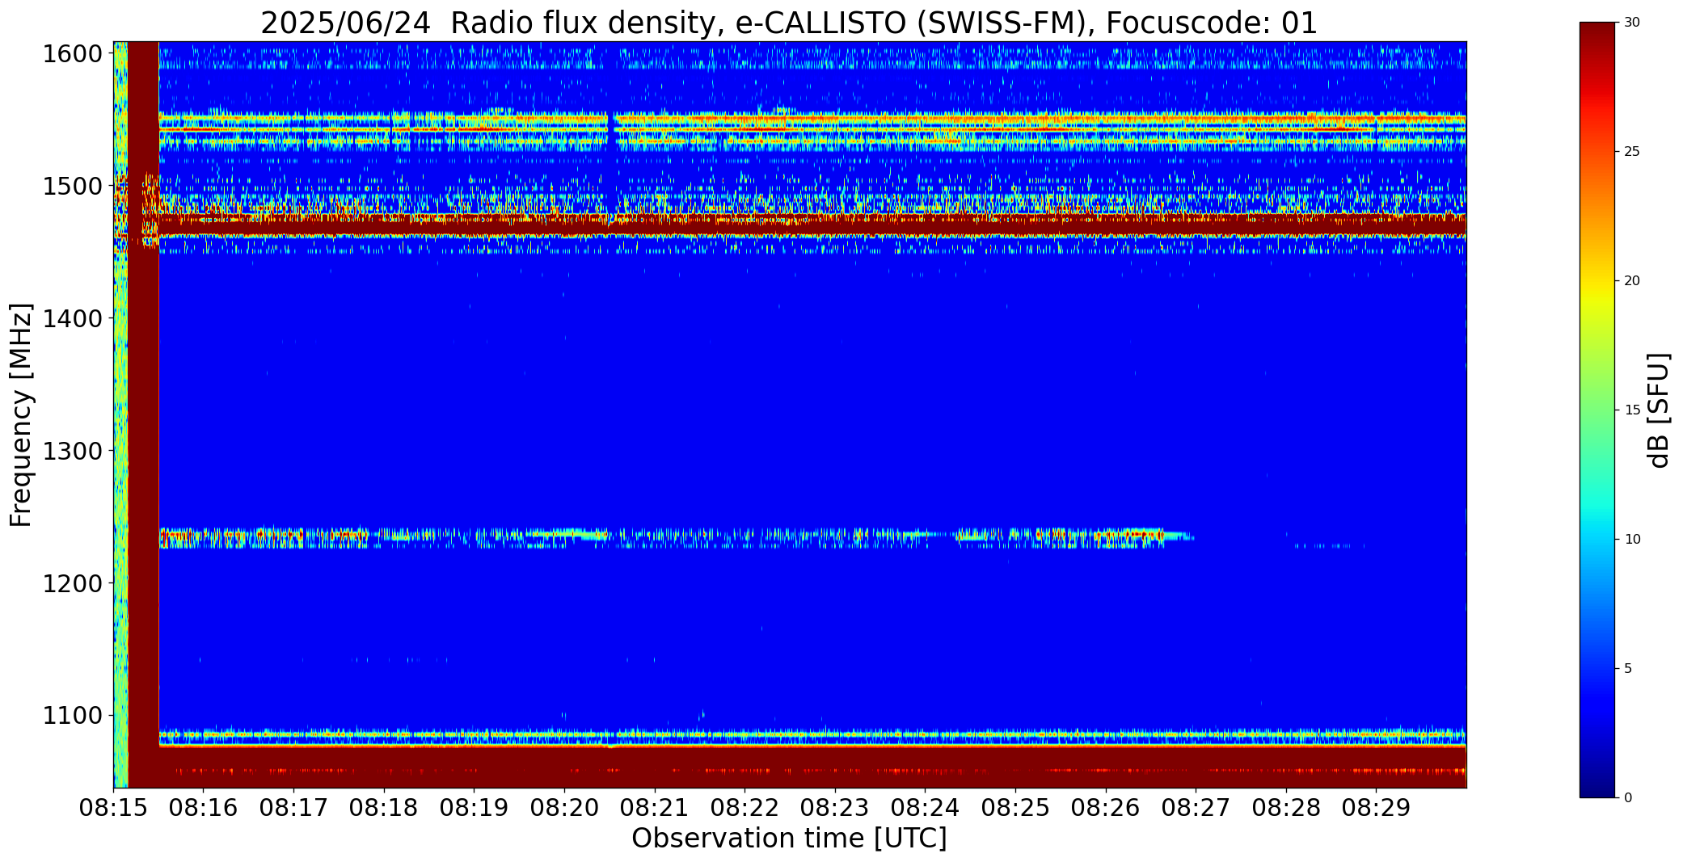Click the 08:26 time tick label

[x=1106, y=808]
